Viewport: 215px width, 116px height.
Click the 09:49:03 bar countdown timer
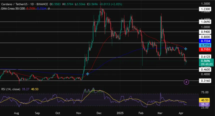[x=207, y=64]
